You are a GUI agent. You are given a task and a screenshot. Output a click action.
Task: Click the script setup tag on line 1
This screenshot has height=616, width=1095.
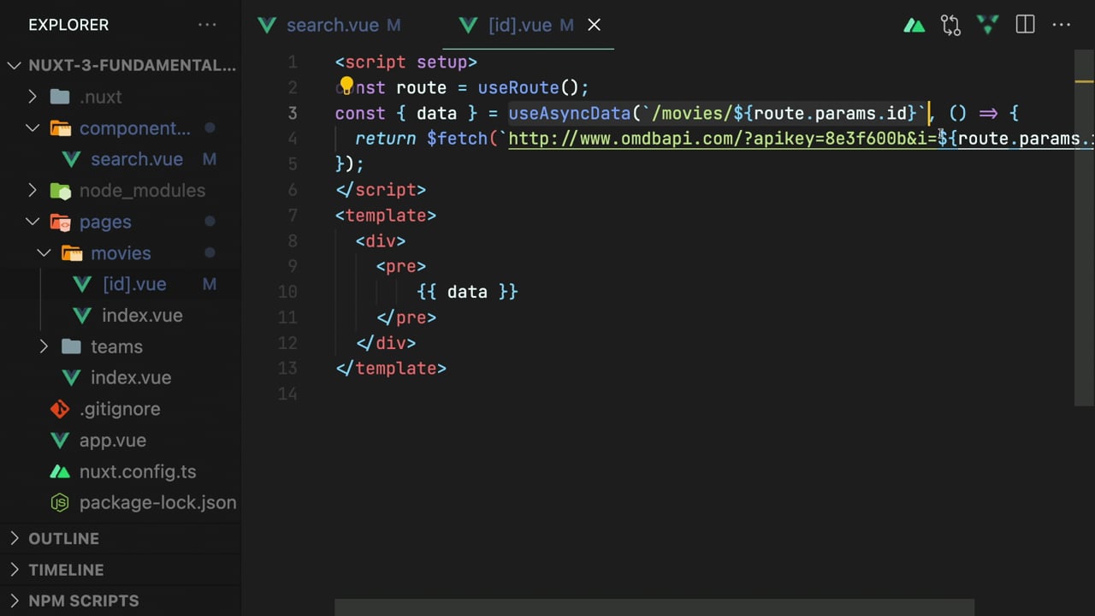(x=406, y=62)
